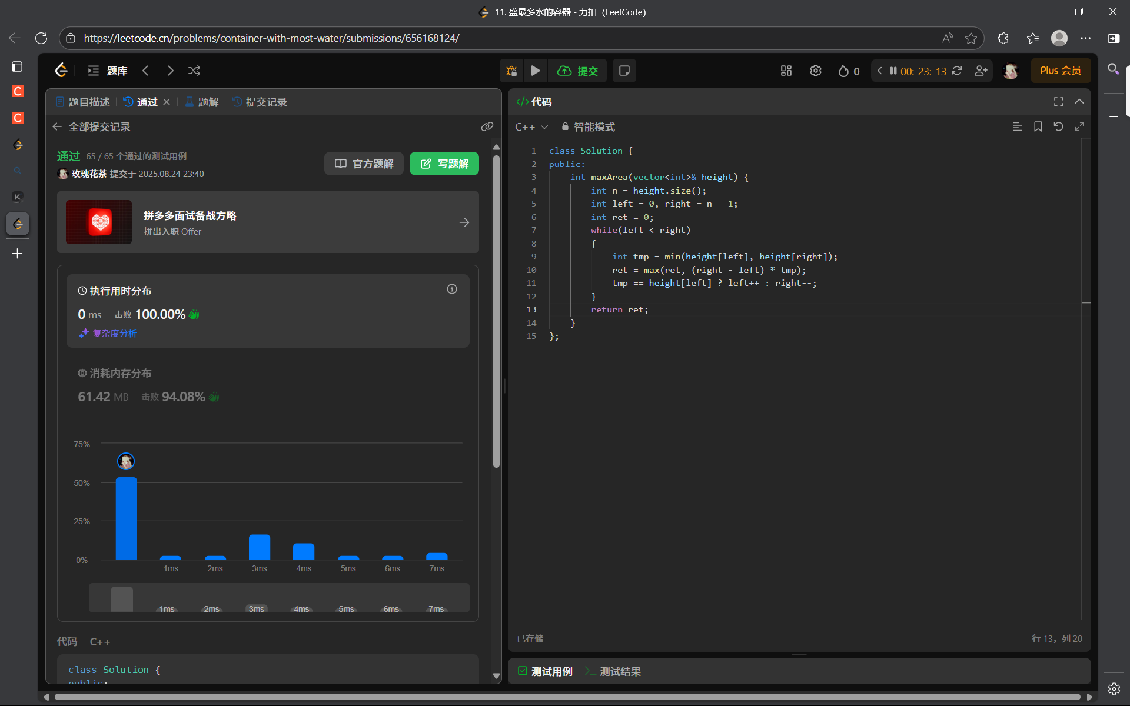Expand editor diagonal arrows icon

(x=1079, y=126)
